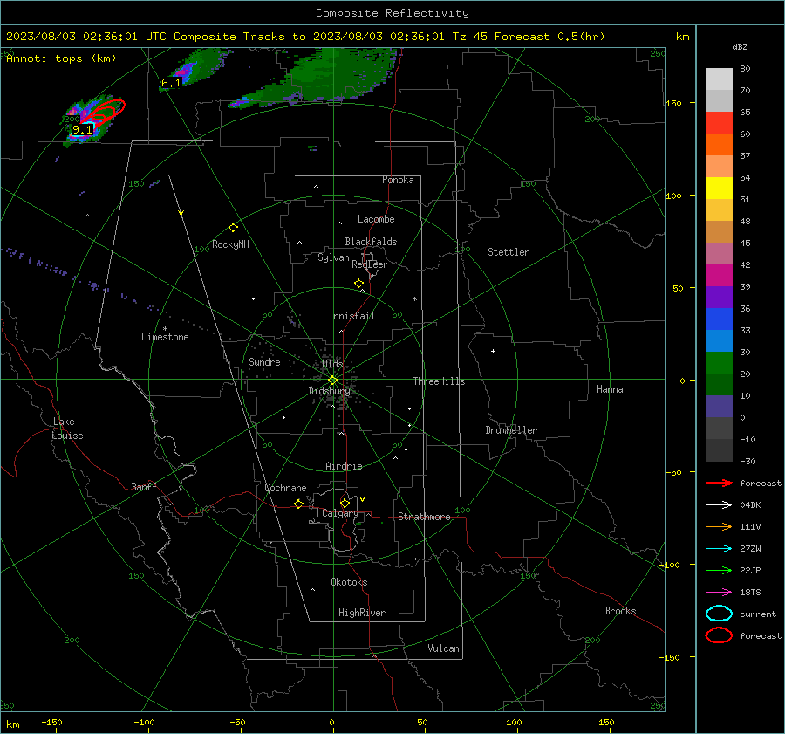Click the Strathmore town label
Viewport: 785px width, 734px height.
tap(424, 517)
